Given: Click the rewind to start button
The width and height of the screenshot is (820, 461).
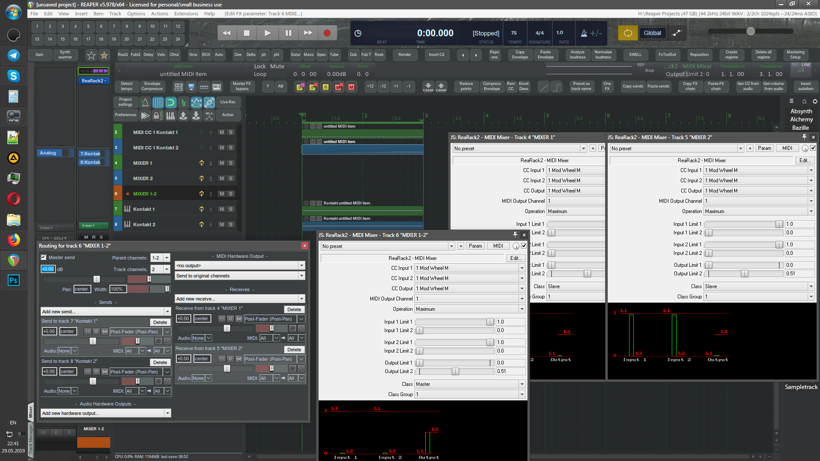Looking at the screenshot, I should pyautogui.click(x=226, y=33).
